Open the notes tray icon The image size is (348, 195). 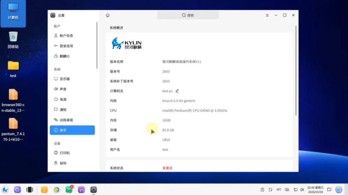point(271,190)
